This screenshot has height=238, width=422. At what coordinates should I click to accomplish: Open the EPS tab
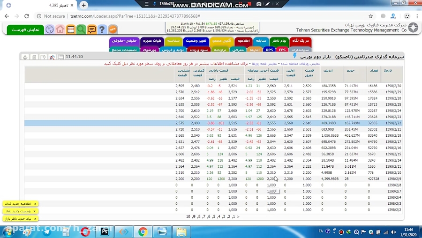(x=282, y=50)
